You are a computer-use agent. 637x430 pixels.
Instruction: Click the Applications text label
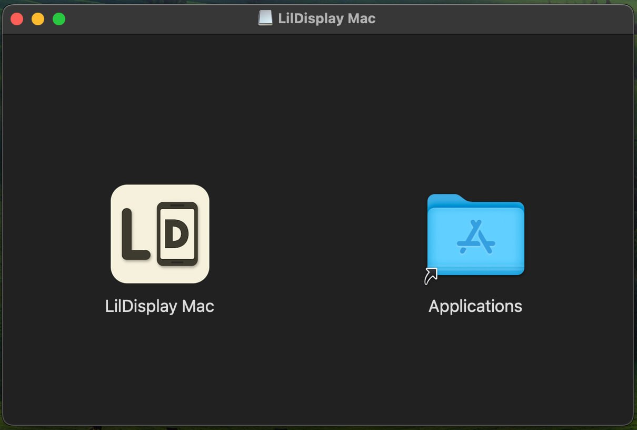(475, 306)
